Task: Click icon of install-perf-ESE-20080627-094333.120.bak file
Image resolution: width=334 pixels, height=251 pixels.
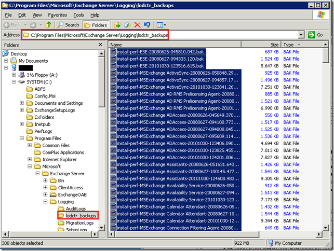Action: [x=113, y=59]
